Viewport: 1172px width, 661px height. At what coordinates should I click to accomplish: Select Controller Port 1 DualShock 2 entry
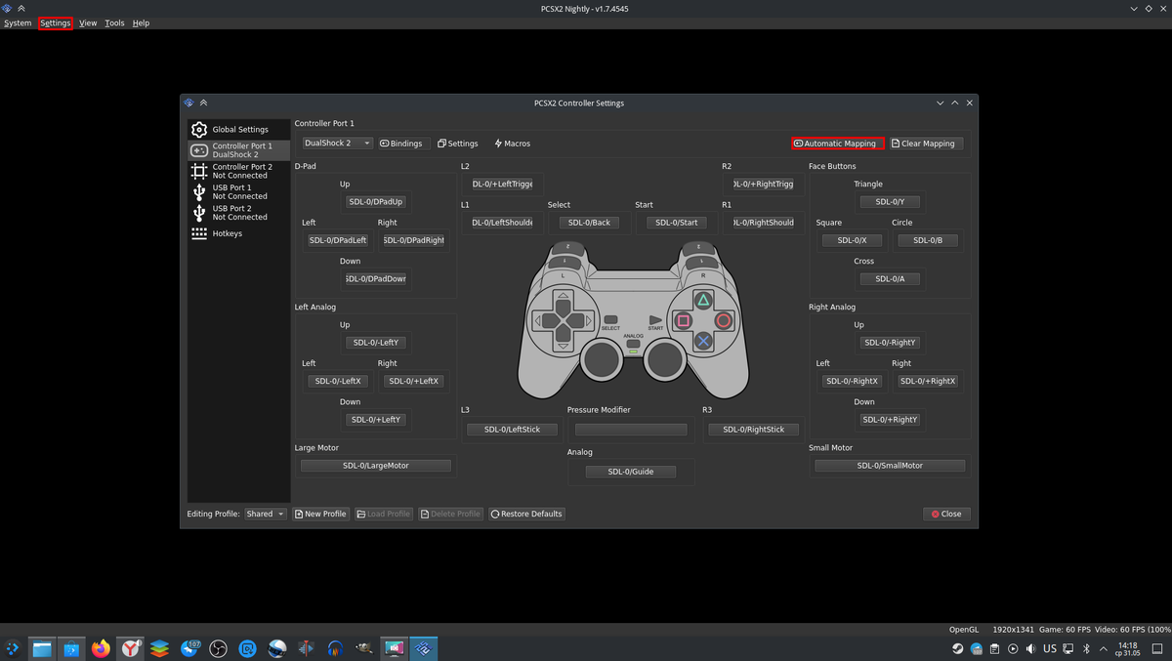tap(238, 150)
